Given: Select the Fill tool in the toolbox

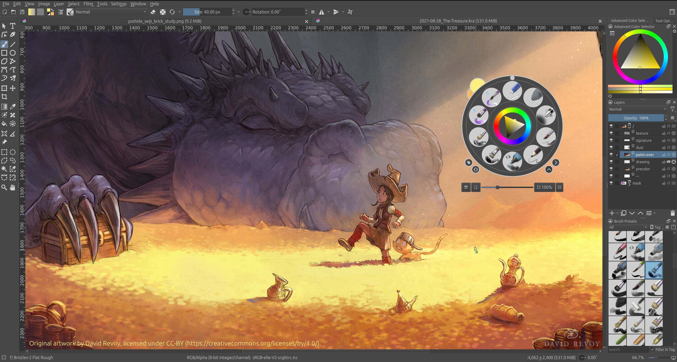Looking at the screenshot, I should click(x=4, y=123).
